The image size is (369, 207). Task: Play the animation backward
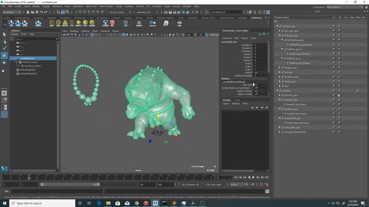(249, 178)
